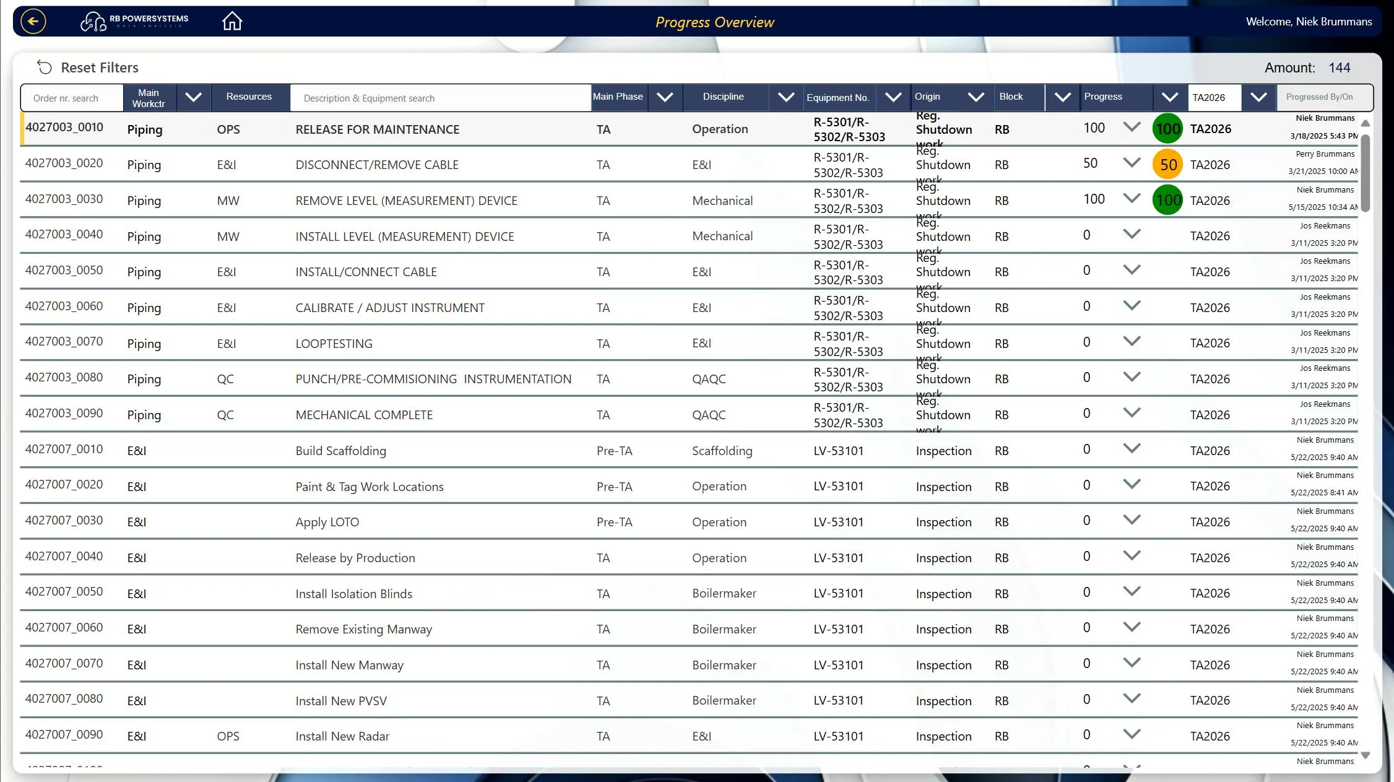Open progress chevron for 4027003_0090
The image size is (1394, 782).
(x=1132, y=412)
